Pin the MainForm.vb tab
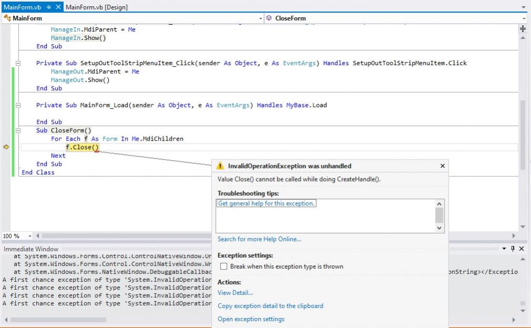This screenshot has height=328, width=531. pos(49,7)
